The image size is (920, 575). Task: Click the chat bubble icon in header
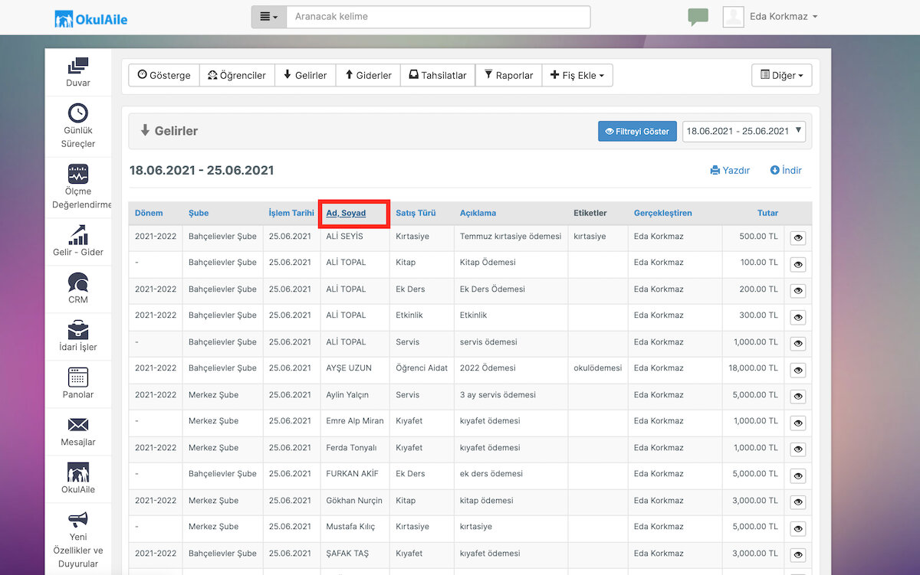(x=698, y=17)
